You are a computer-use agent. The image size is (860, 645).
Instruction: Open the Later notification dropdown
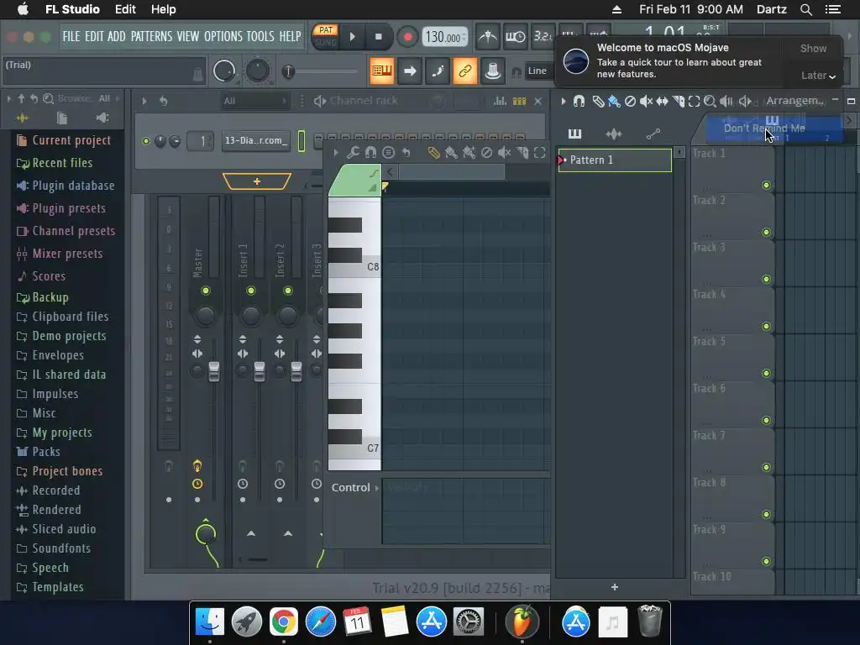pos(817,76)
